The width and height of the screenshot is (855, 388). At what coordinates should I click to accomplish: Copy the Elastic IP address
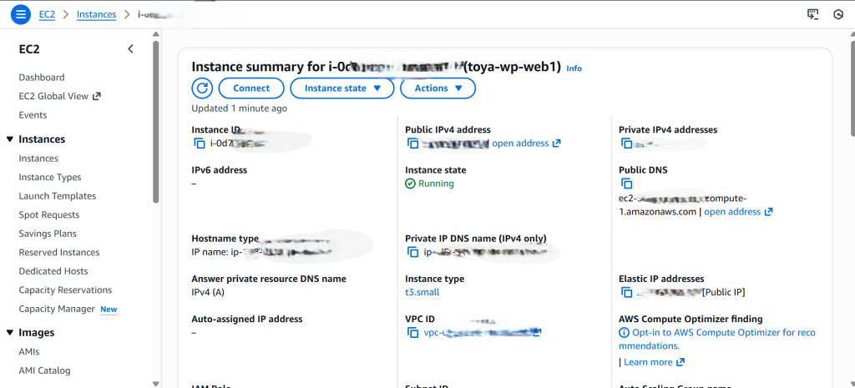pos(627,292)
